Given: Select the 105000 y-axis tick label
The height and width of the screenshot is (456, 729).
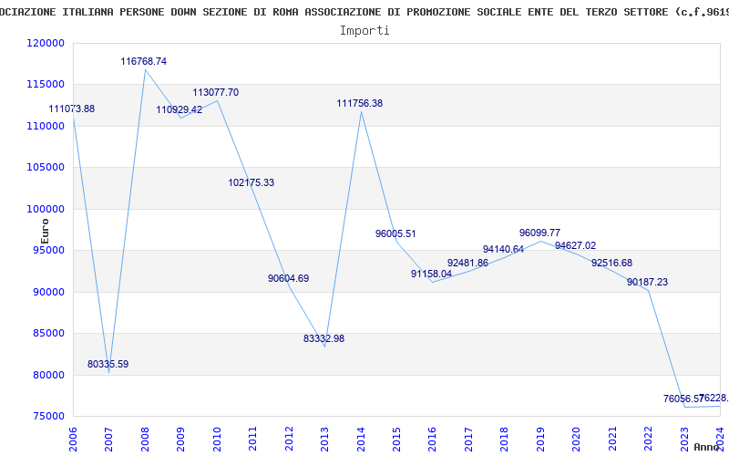Looking at the screenshot, I should point(46,168).
